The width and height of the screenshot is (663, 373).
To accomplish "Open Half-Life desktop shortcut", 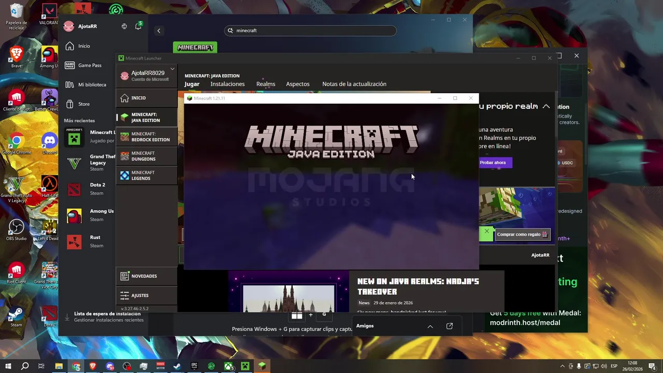I will (x=49, y=187).
